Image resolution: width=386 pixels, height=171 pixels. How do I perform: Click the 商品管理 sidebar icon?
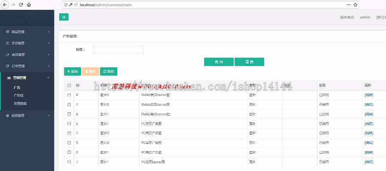(x=7, y=32)
